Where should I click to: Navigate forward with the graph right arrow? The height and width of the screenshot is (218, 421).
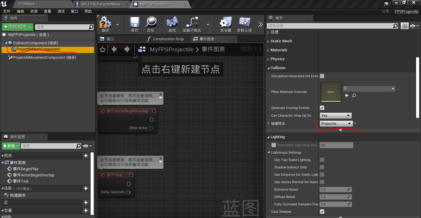(127, 49)
